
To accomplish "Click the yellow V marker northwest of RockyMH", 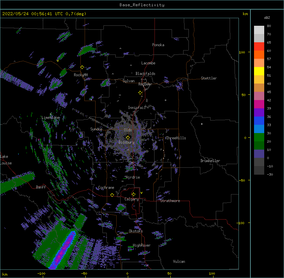I will point(58,61).
